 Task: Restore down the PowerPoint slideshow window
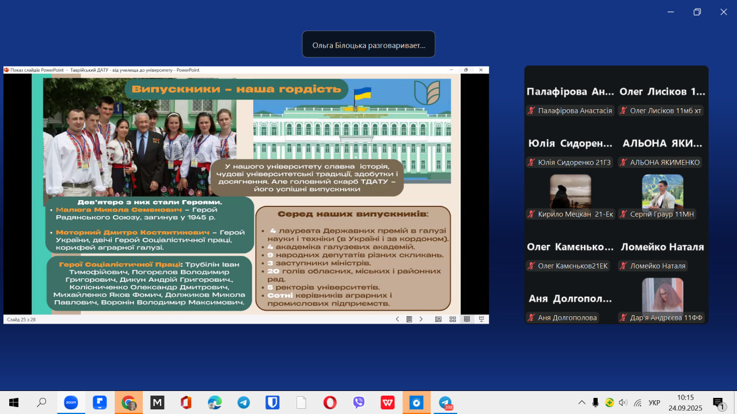(x=466, y=70)
